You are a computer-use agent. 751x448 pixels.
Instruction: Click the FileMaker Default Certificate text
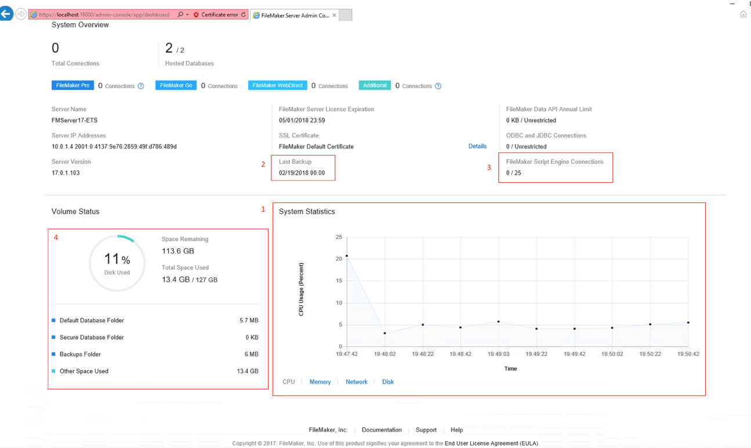[316, 147]
